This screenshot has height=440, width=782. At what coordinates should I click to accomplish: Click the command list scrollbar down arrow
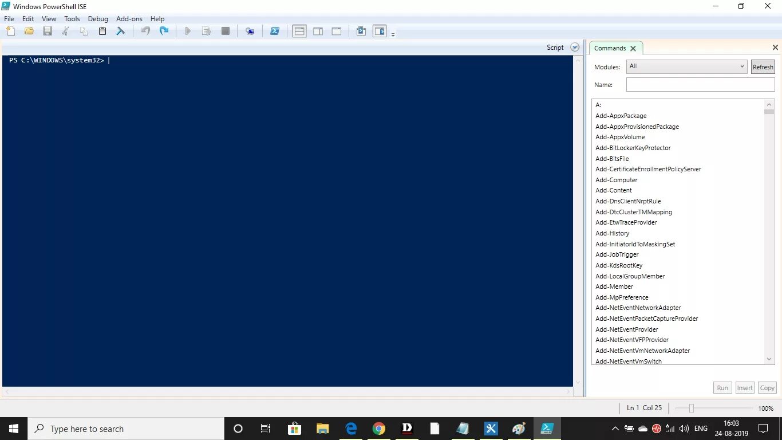(x=769, y=359)
